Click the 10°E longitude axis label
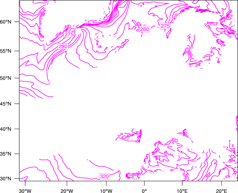238x193 pixels. (182, 191)
